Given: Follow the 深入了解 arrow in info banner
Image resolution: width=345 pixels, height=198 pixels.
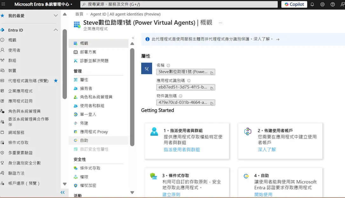Looking at the screenshot, I should point(278,39).
